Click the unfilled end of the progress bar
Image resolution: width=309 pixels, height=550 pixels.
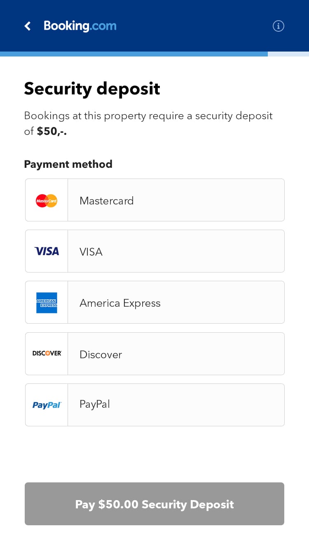[x=288, y=54]
